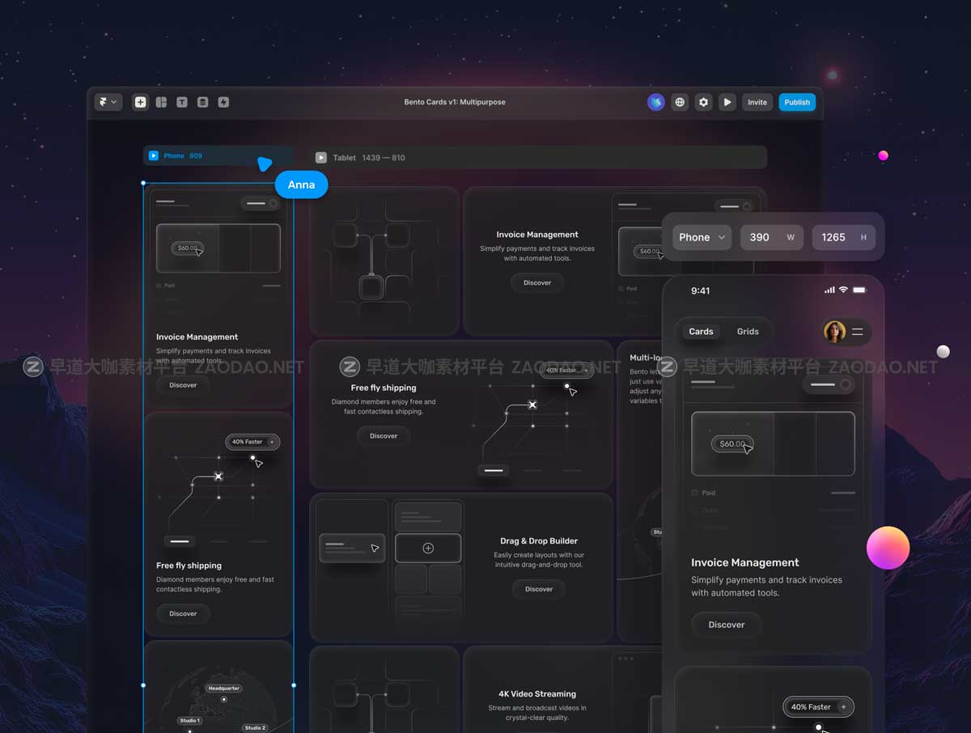Open the globe site settings icon
Image resolution: width=971 pixels, height=733 pixels.
tap(680, 102)
